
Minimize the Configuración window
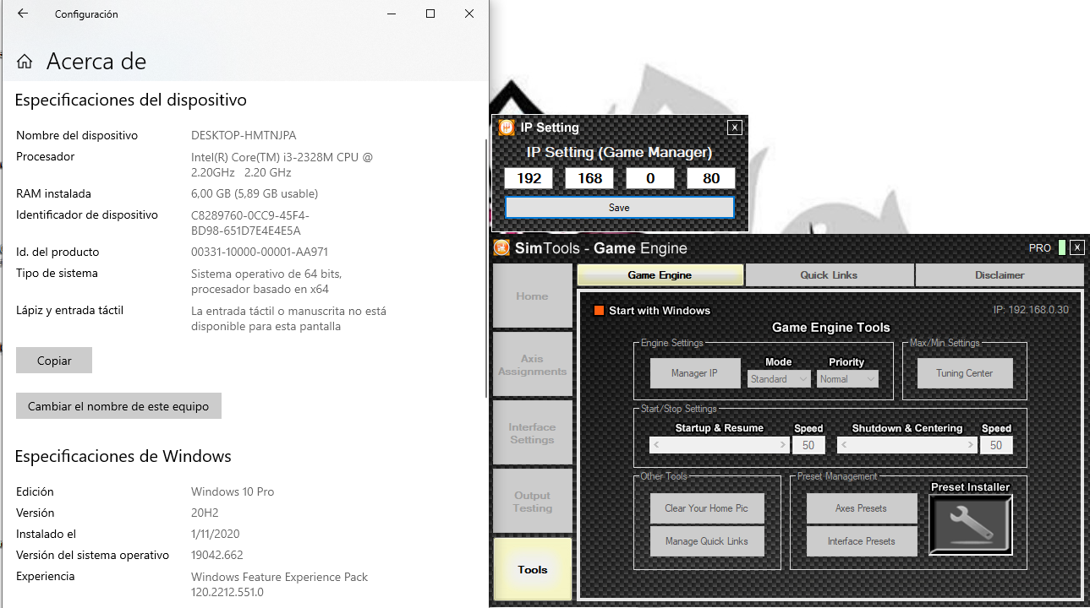(392, 14)
